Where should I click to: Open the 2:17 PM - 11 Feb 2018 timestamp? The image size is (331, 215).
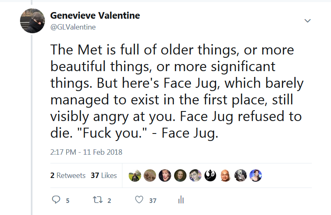[x=86, y=152]
